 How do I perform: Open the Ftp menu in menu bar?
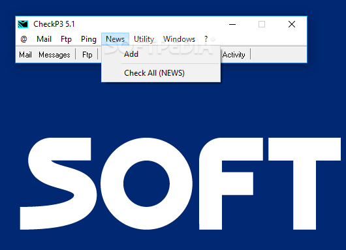[x=66, y=39]
